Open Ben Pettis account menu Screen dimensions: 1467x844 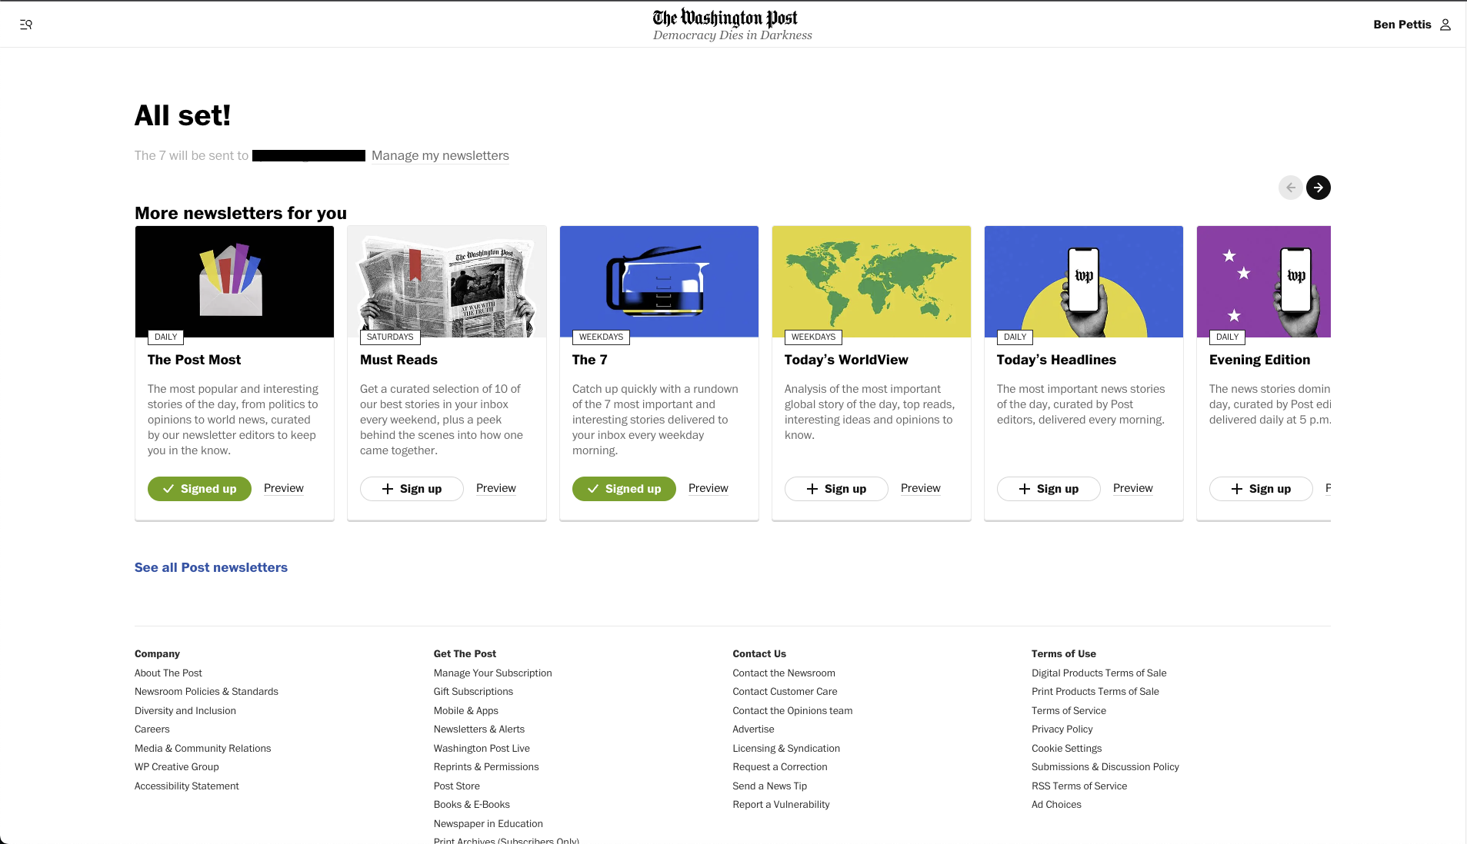[x=1402, y=25]
